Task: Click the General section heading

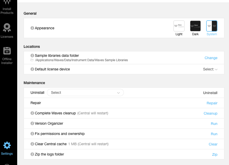Action: (x=30, y=13)
